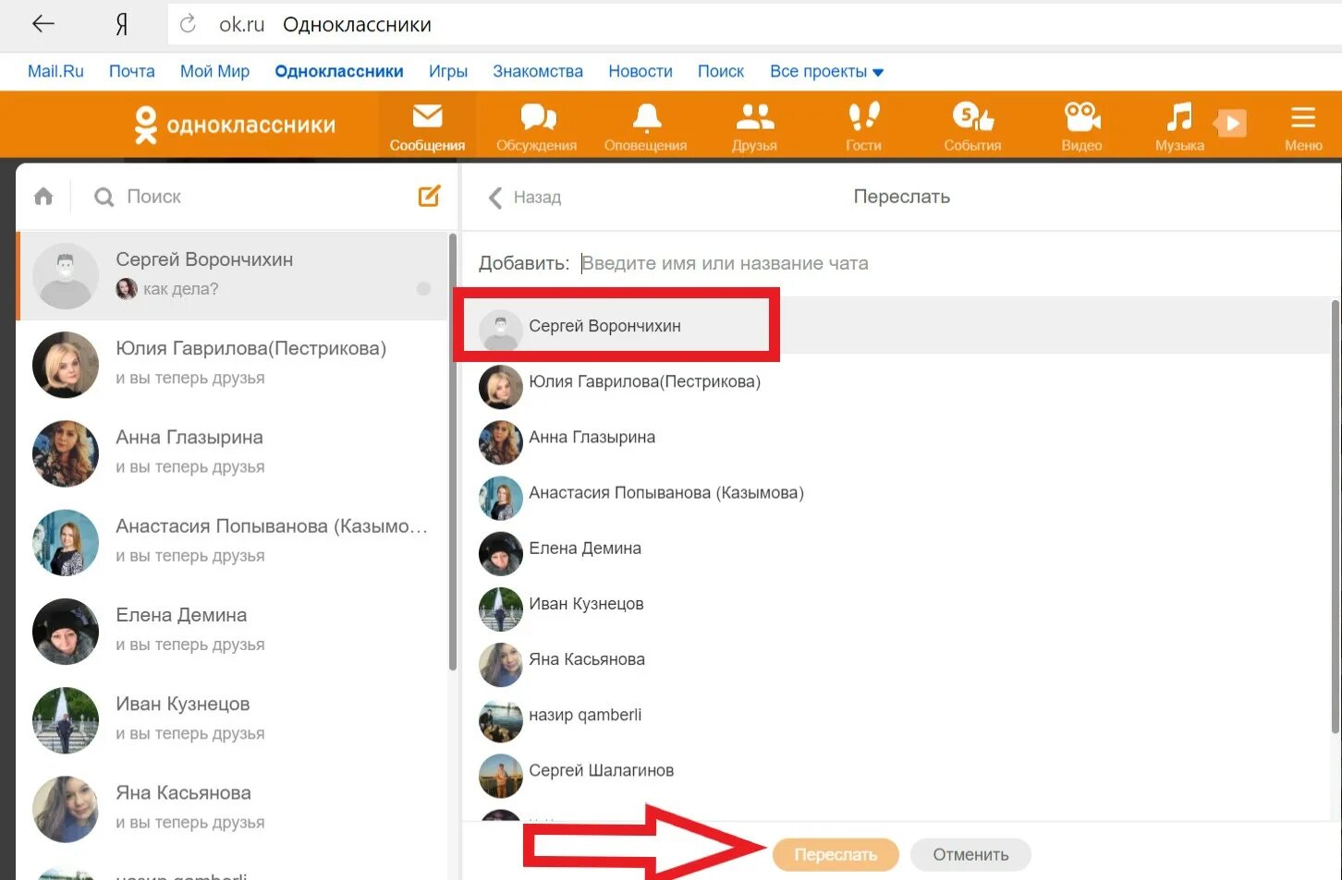1342x880 pixels.
Task: Open Mail.Ru link
Action: (55, 71)
